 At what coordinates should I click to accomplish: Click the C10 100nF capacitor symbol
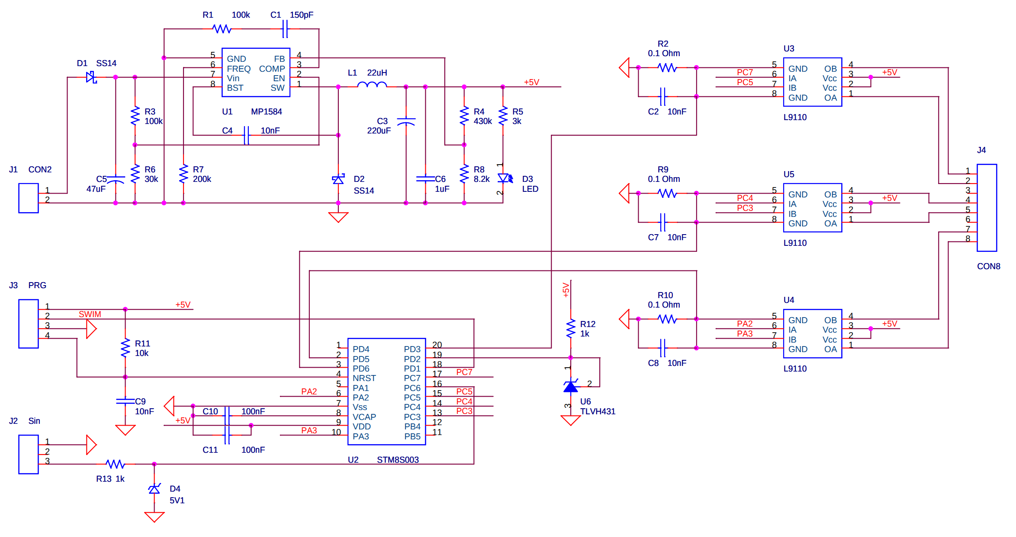click(x=227, y=416)
